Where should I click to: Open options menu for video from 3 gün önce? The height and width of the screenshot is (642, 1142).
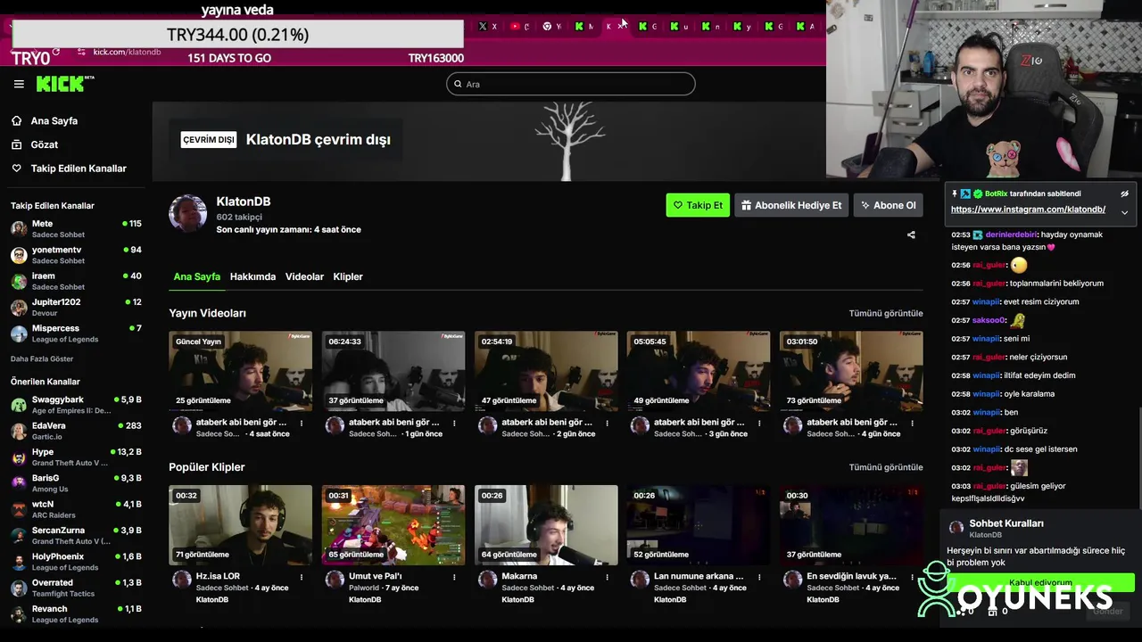(x=759, y=423)
